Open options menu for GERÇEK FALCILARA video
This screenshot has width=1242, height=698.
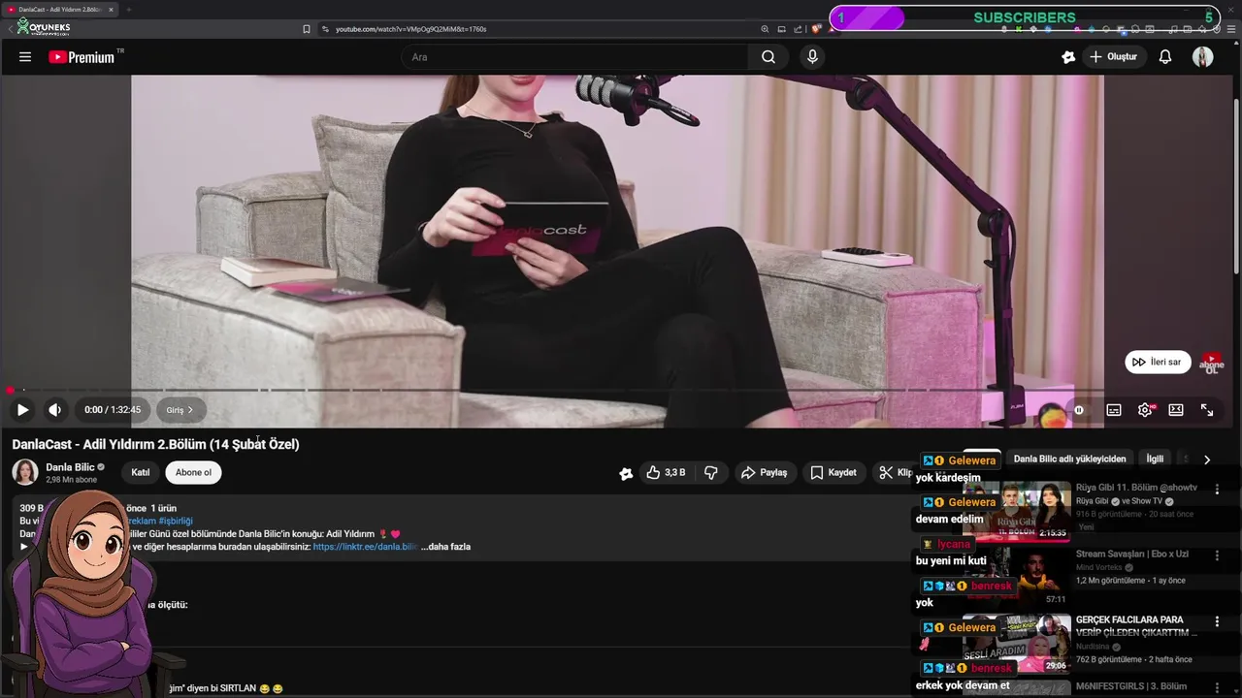[x=1217, y=622]
